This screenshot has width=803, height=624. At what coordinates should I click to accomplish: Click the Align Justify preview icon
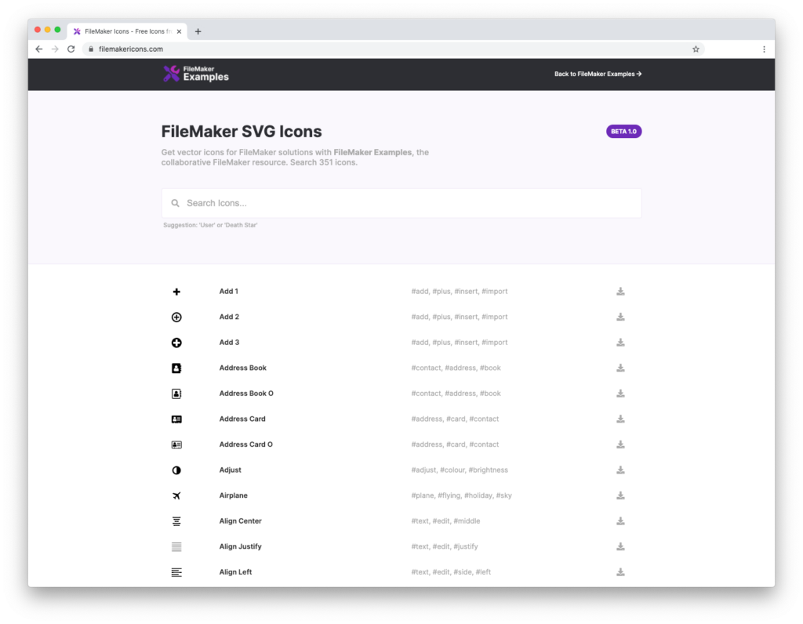(176, 546)
